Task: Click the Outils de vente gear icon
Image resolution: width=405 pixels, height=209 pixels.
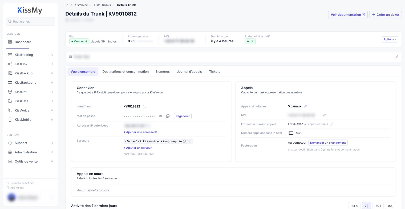Action: click(x=10, y=162)
